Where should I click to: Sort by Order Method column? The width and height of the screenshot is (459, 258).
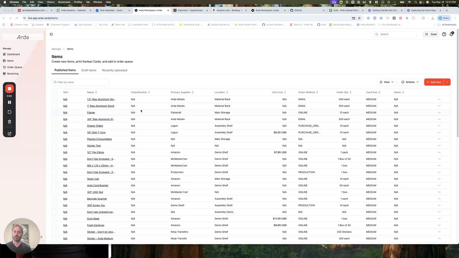click(x=308, y=92)
